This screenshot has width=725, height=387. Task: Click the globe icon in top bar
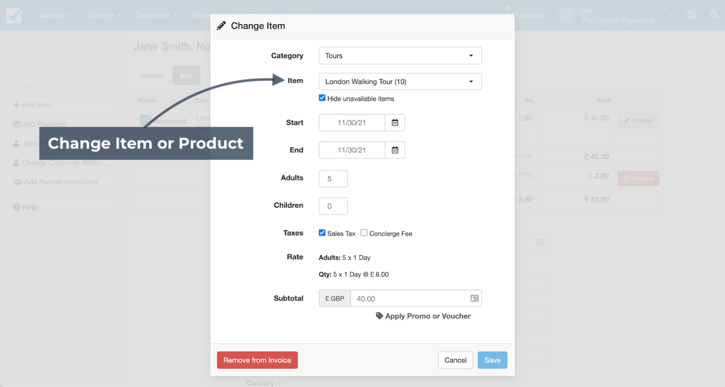point(691,15)
